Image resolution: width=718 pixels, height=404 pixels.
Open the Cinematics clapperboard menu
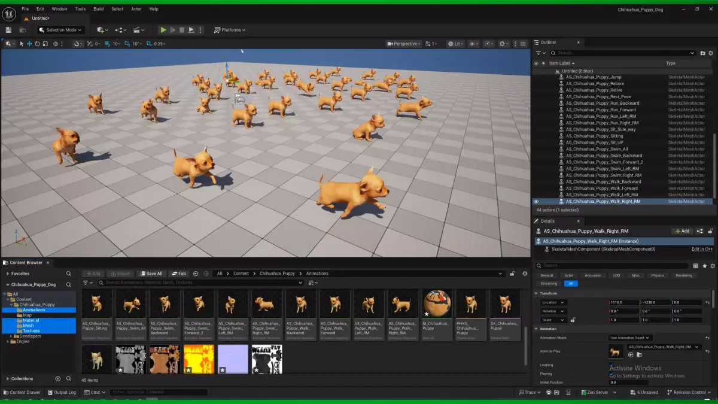coord(139,30)
